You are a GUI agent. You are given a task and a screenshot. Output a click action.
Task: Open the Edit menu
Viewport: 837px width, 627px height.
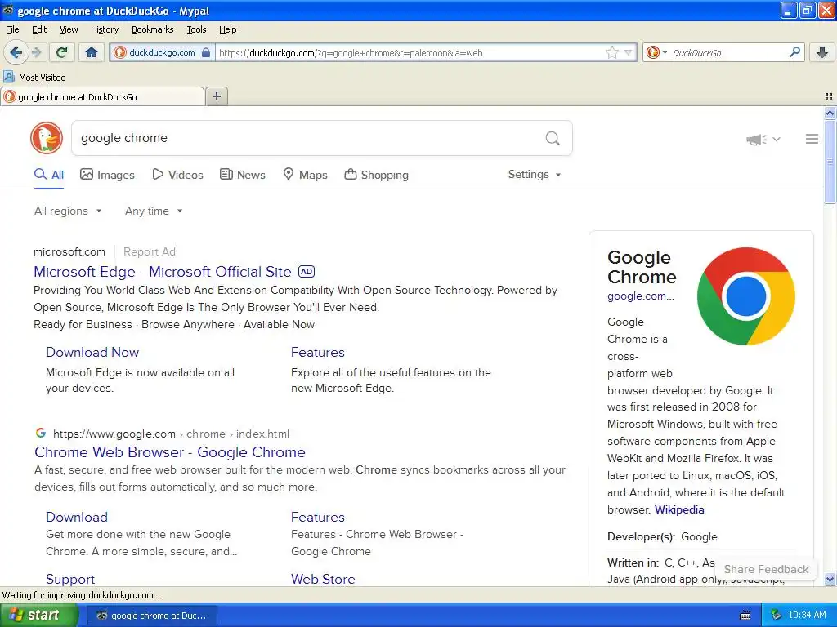pyautogui.click(x=39, y=29)
